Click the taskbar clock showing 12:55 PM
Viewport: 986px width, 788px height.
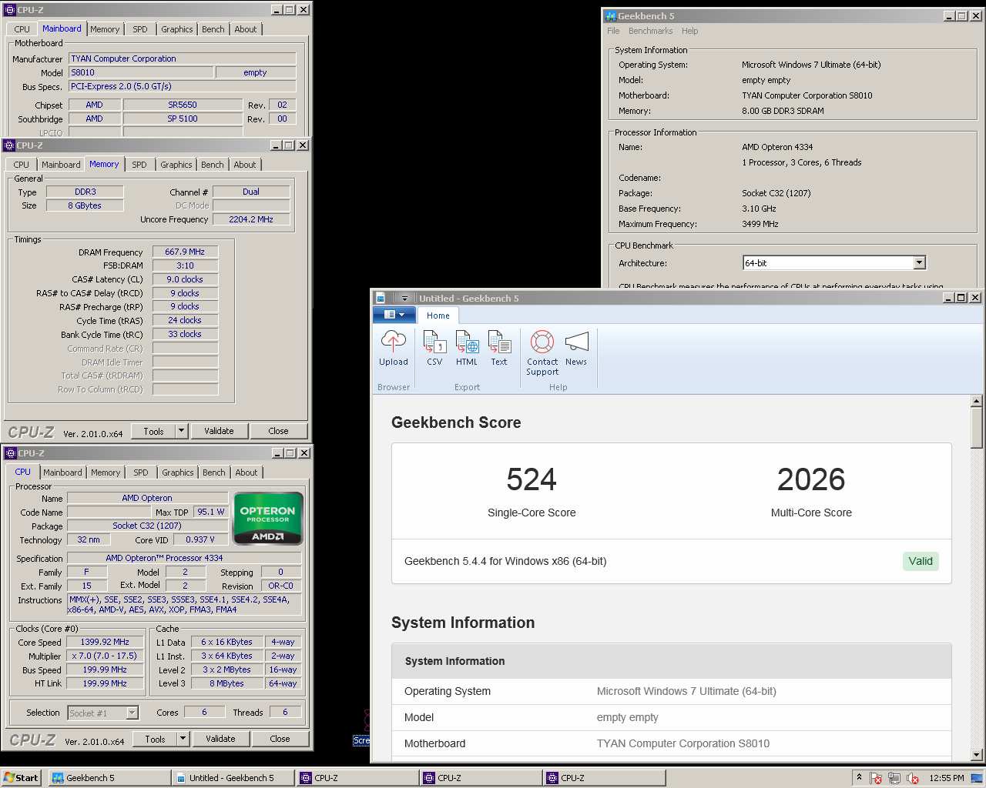[946, 778]
